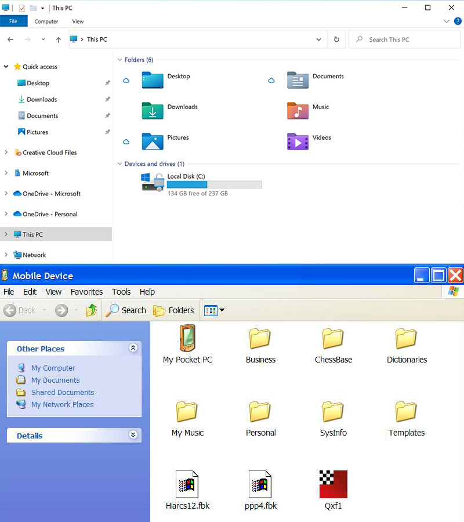464x522 pixels.
Task: Click the Refresh button beside the address bar
Action: click(x=336, y=39)
